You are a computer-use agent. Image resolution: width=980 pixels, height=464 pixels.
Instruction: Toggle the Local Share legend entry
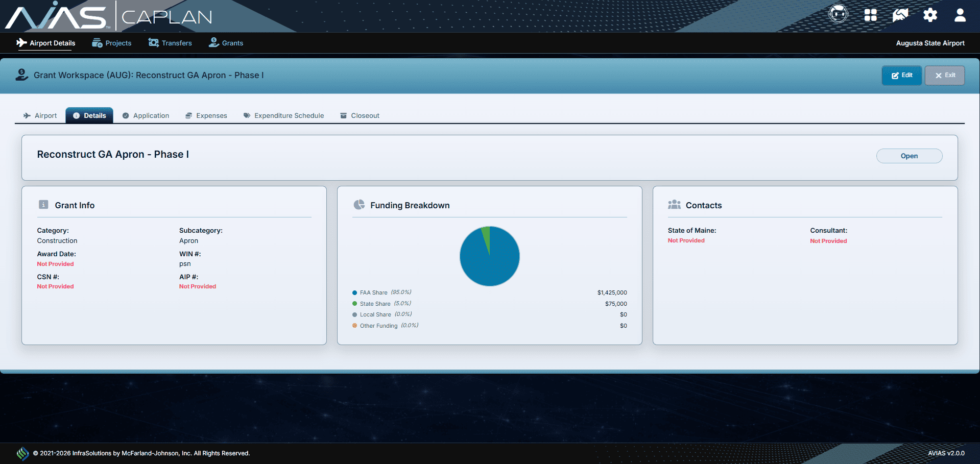pyautogui.click(x=375, y=314)
